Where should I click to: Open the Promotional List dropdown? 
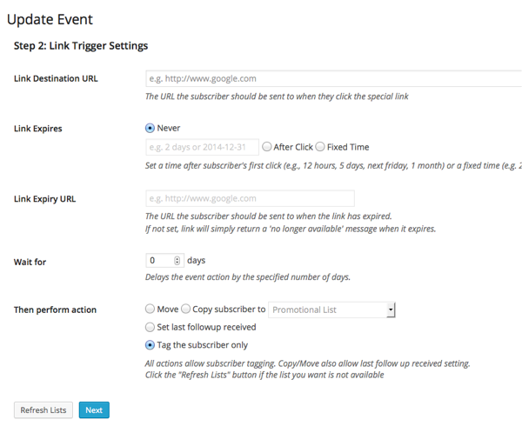(x=332, y=310)
